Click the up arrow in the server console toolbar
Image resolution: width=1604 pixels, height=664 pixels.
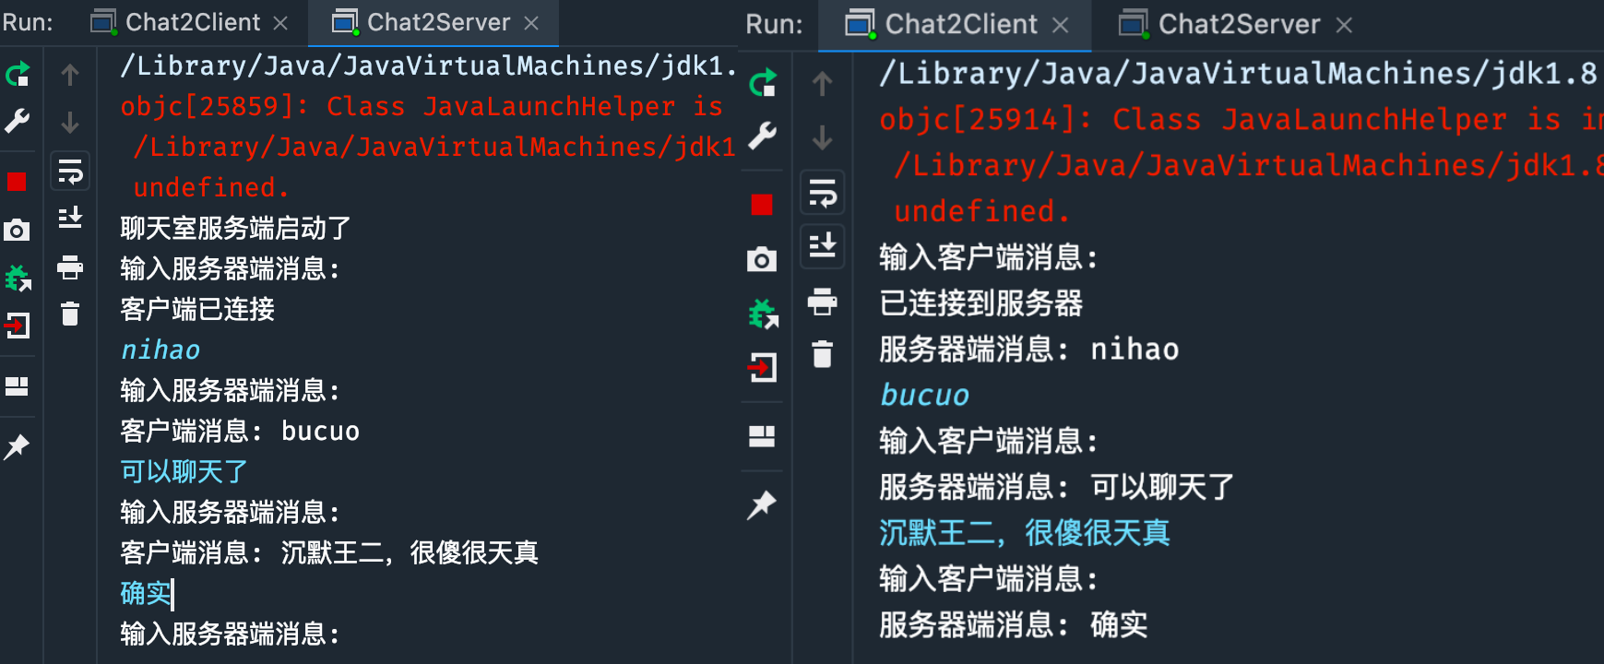click(x=70, y=75)
